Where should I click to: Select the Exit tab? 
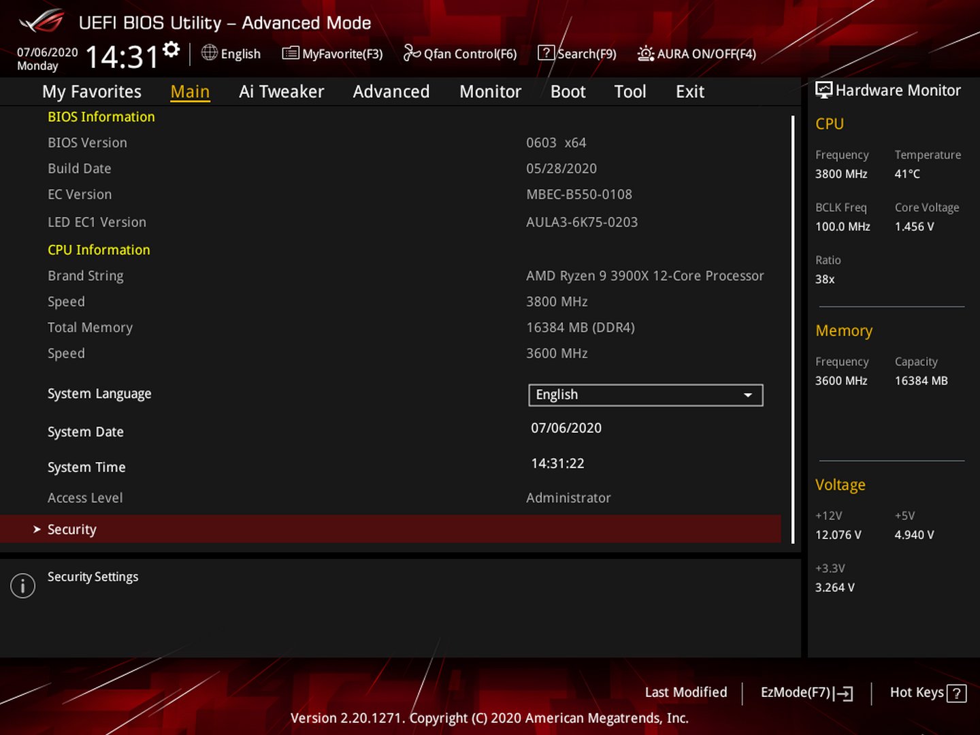coord(690,92)
